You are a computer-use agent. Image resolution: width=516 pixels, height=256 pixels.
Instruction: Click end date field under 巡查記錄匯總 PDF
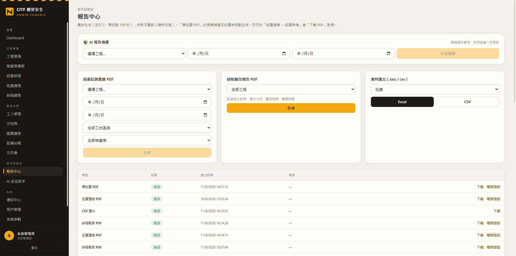click(x=147, y=115)
